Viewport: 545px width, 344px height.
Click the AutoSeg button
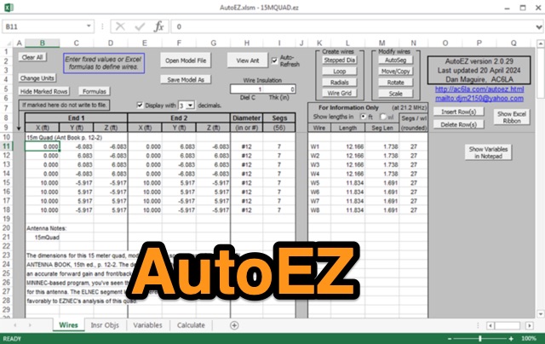395,60
